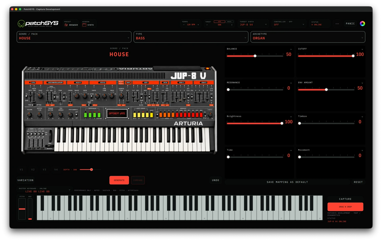Click the Drag N Drop capture button

click(345, 207)
